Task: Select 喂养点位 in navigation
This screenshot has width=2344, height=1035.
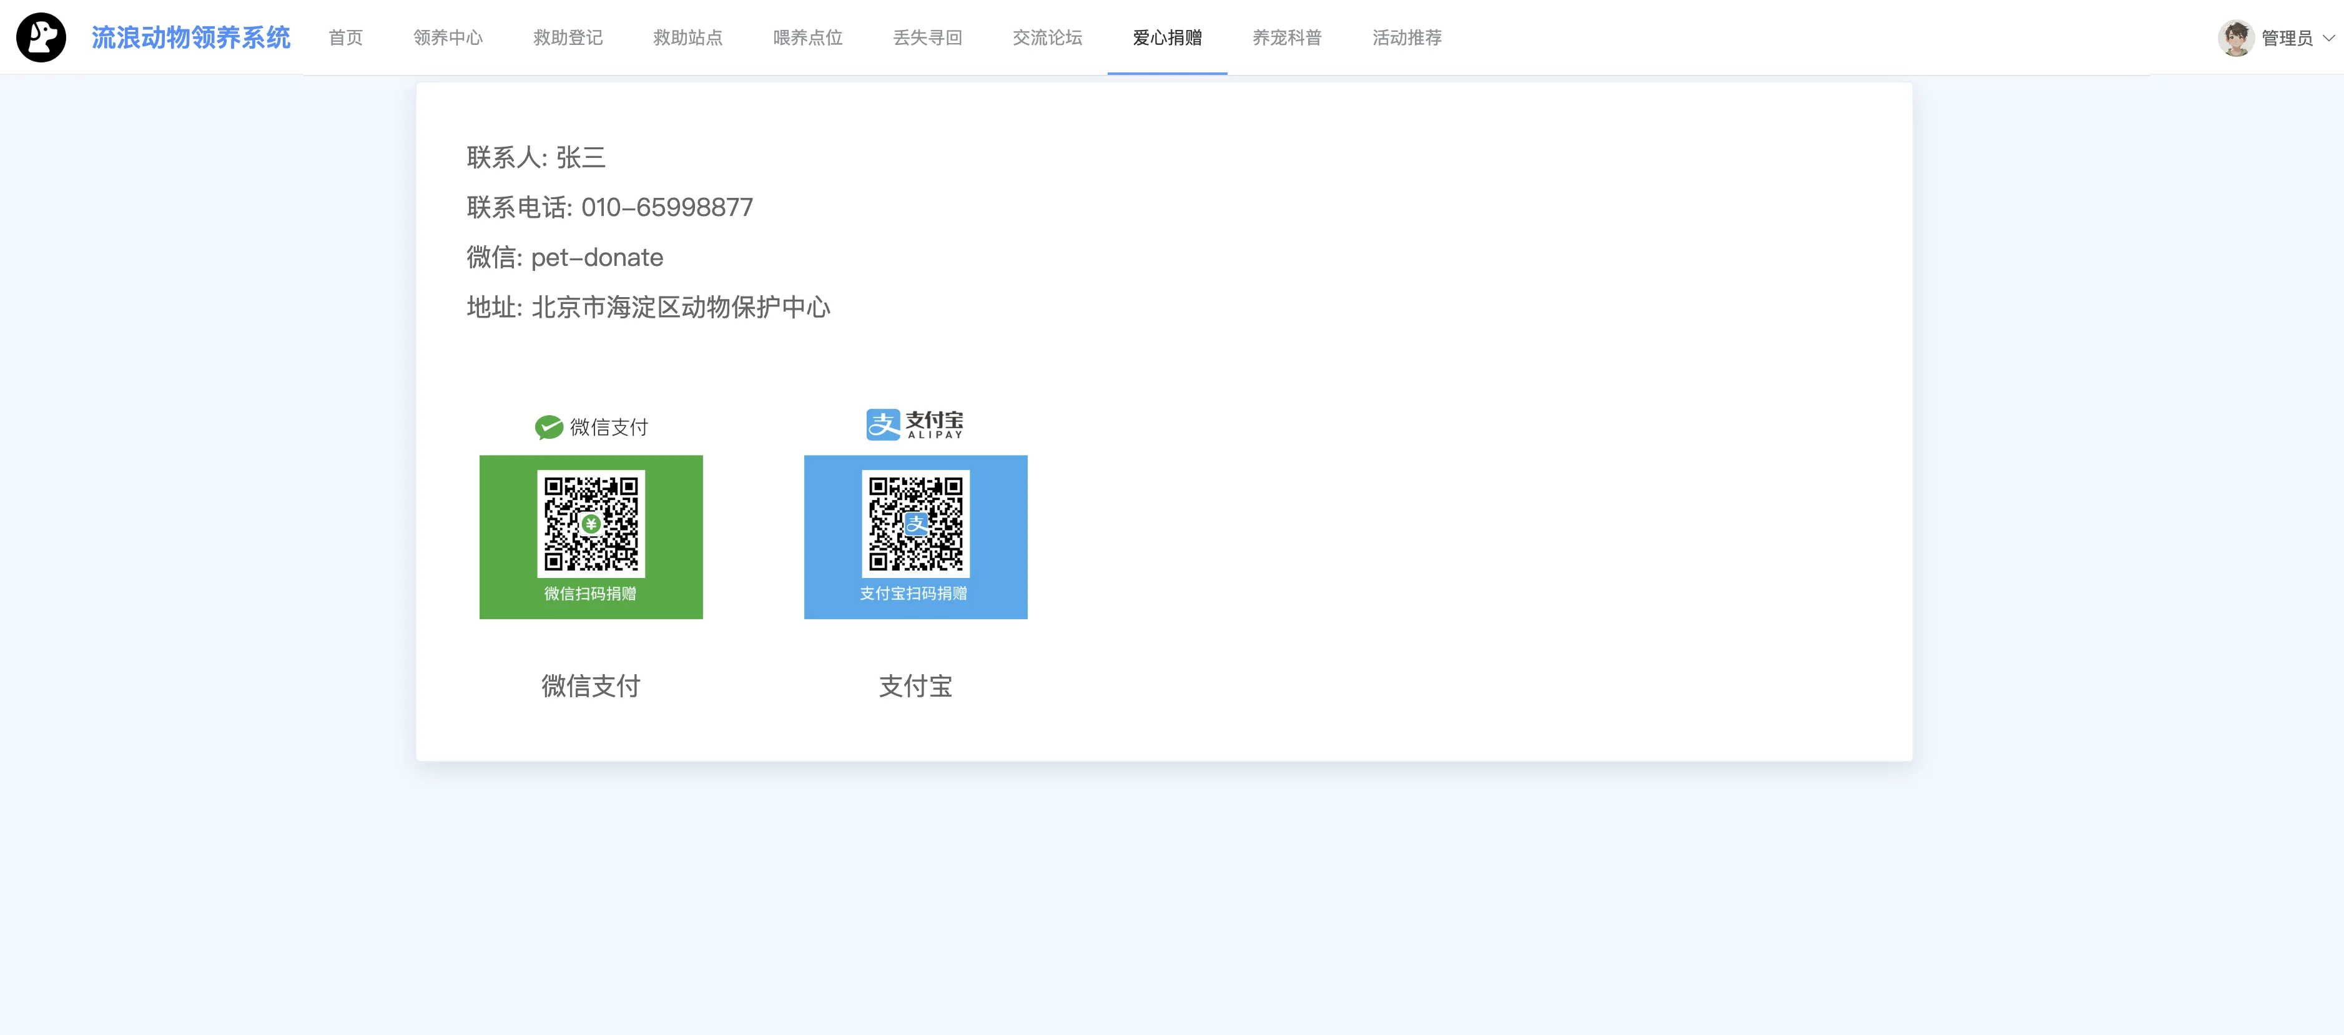Action: pyautogui.click(x=807, y=37)
